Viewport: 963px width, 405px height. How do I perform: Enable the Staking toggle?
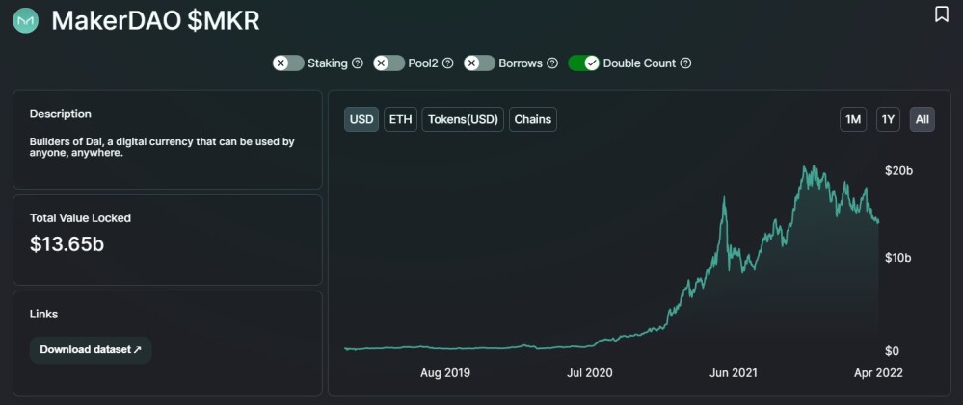pos(288,63)
